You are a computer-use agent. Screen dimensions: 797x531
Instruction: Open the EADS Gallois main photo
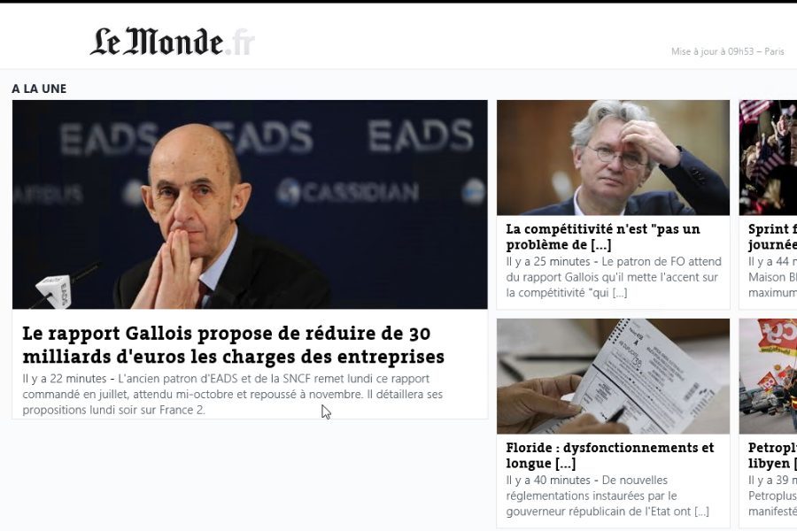point(250,204)
